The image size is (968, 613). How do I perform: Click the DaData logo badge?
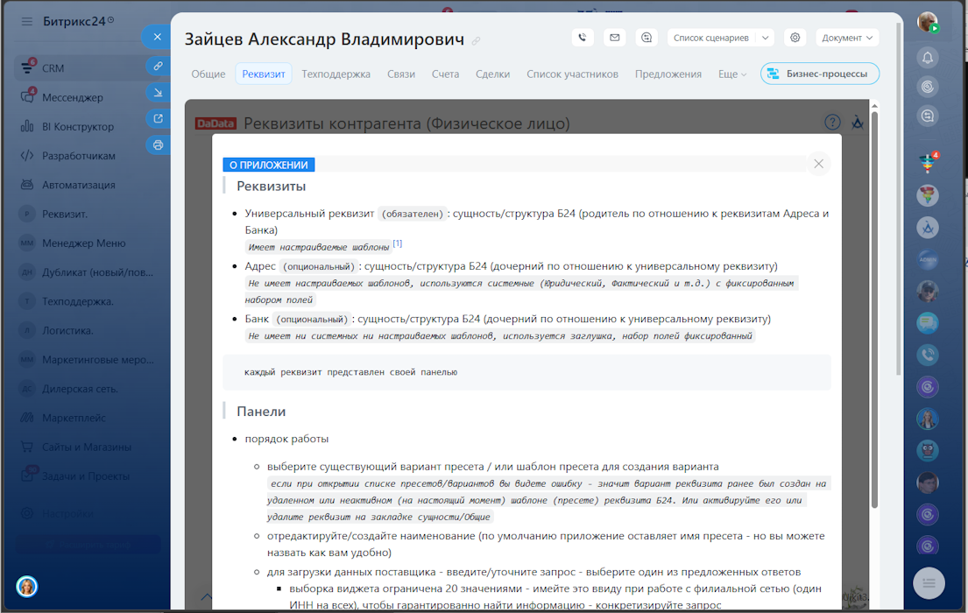click(216, 123)
